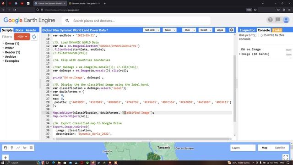The image size is (293, 165).
Task: Open the Apps button
Action: 220,30
